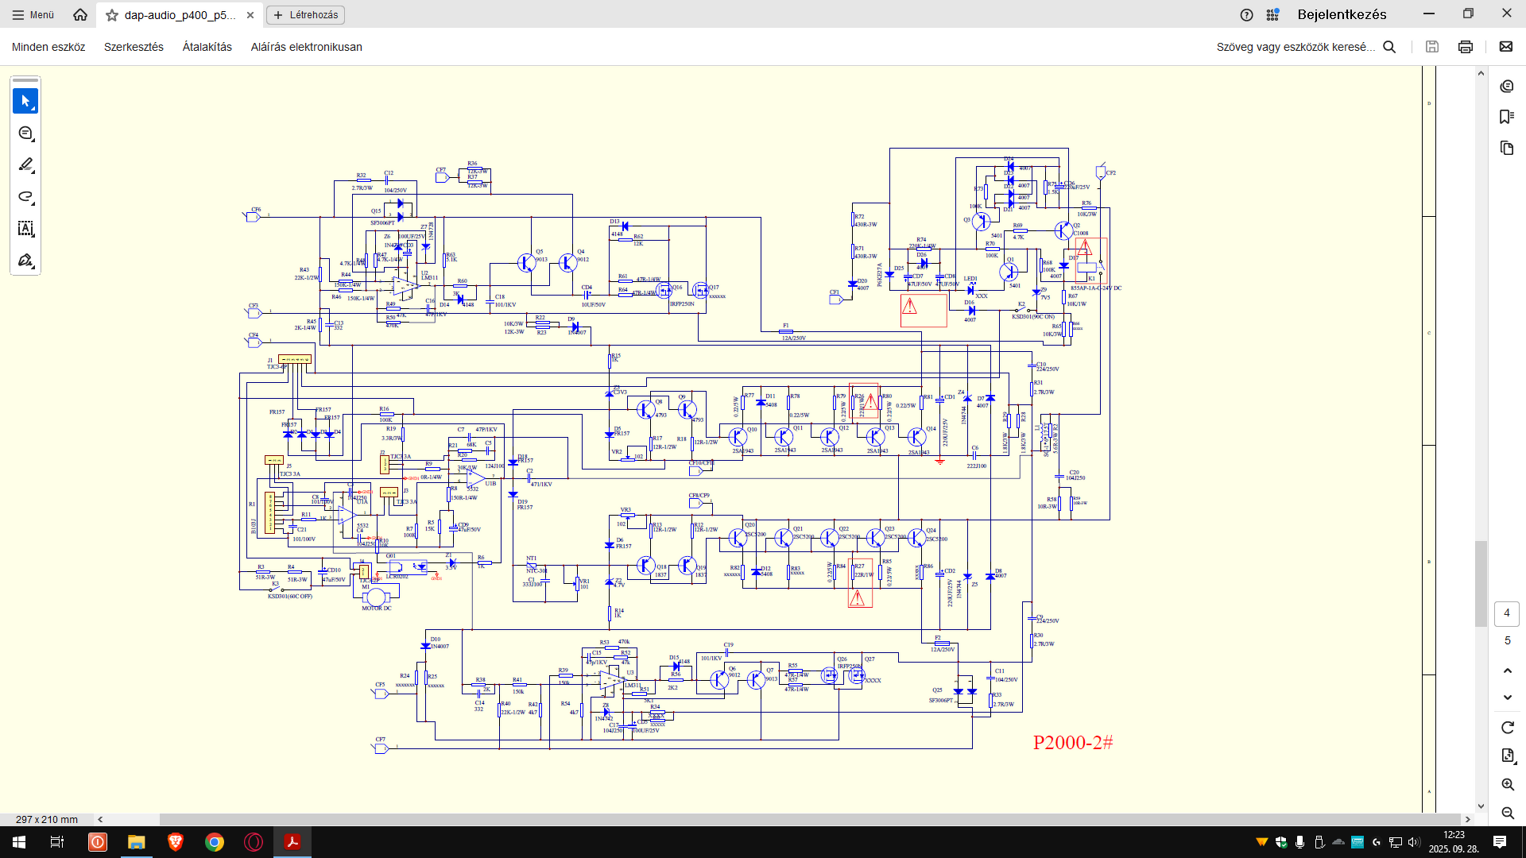Activate the text box selection tool

pyautogui.click(x=25, y=229)
